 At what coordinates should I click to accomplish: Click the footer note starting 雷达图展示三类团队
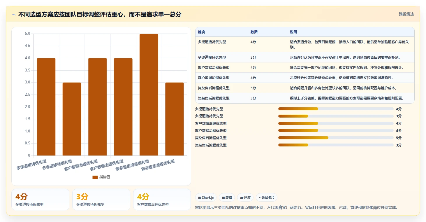pos(296,208)
